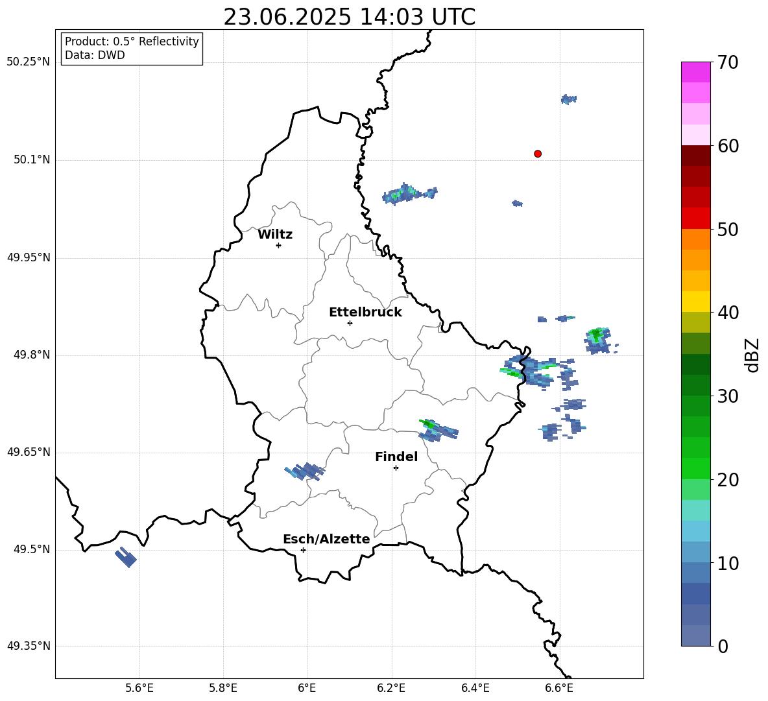Click the 50 dBZ colorbar label
Viewport: 768px width, 701px height.
(x=728, y=229)
